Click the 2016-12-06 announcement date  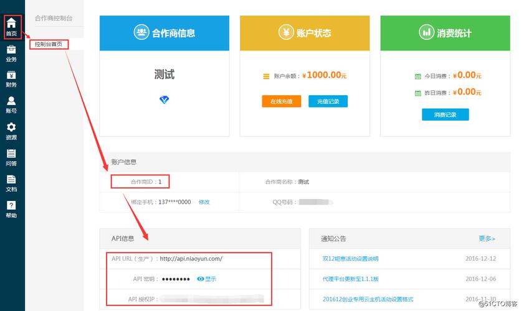[x=480, y=279]
